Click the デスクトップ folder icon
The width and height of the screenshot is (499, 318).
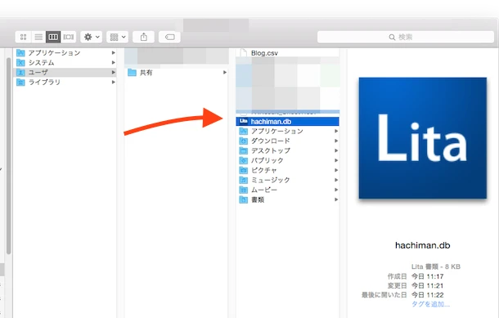tap(244, 150)
